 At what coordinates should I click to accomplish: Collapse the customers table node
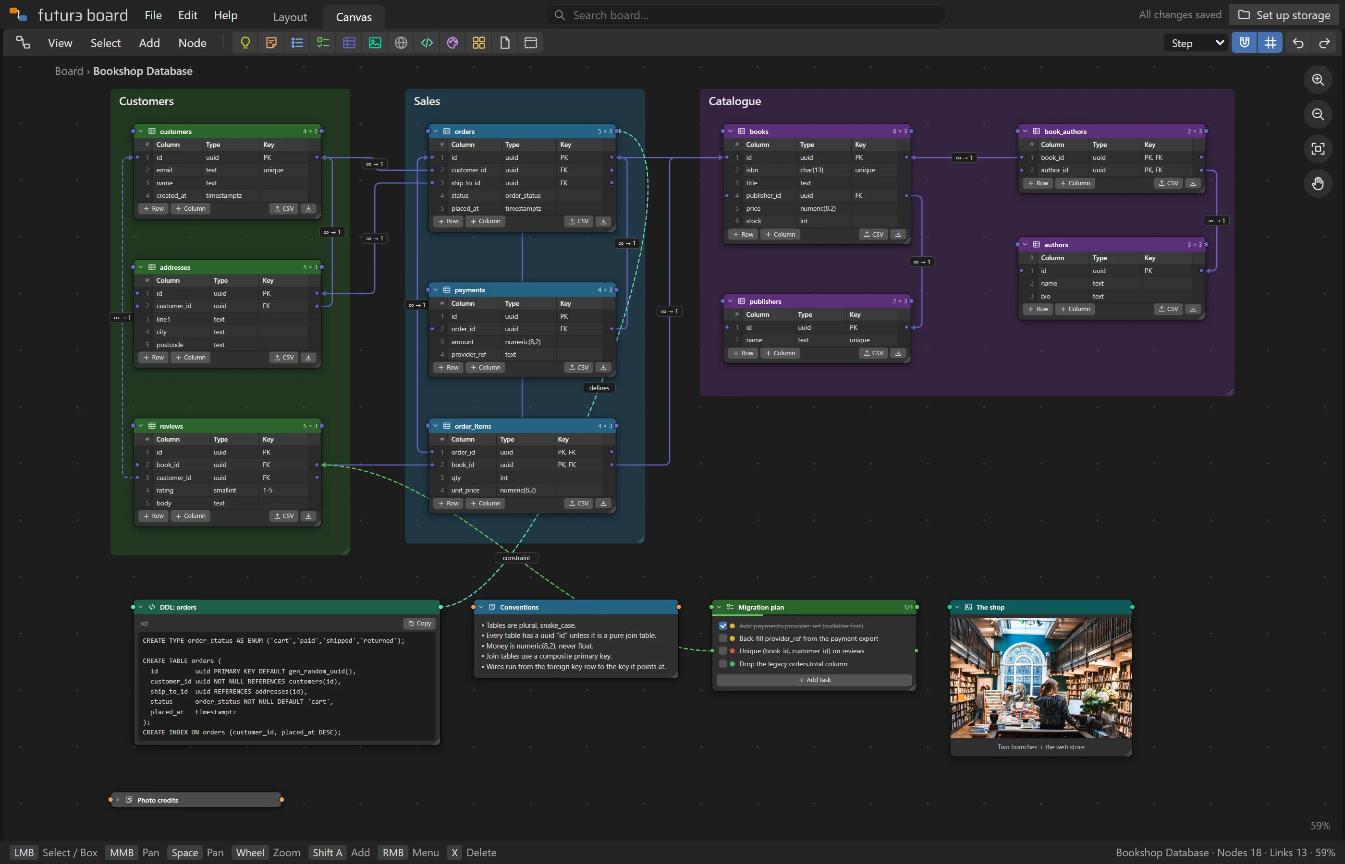click(x=141, y=132)
